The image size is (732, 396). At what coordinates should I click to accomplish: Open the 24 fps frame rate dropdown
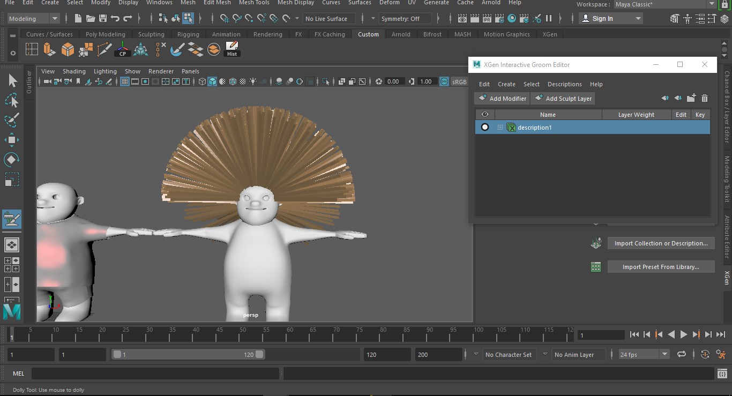click(x=644, y=354)
